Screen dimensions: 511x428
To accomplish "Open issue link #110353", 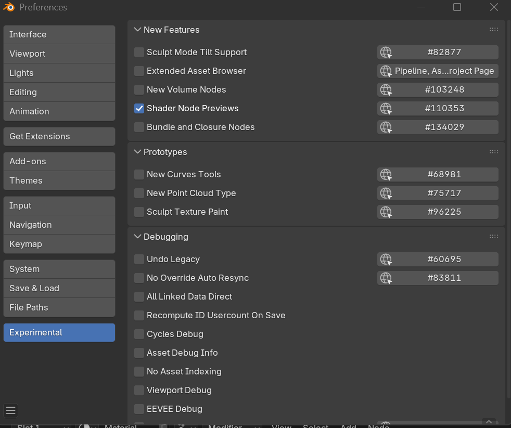I will point(438,109).
